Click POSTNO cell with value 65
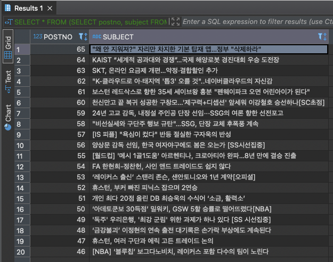333x262 pixels. pos(60,49)
